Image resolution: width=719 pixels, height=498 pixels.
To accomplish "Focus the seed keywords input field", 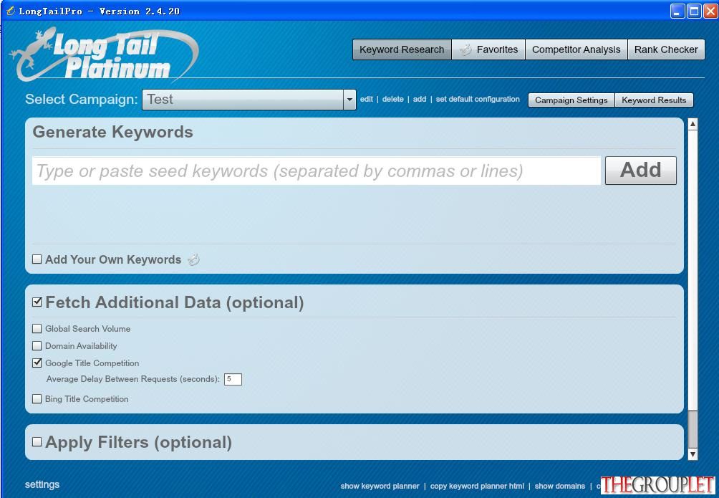I will click(x=317, y=171).
